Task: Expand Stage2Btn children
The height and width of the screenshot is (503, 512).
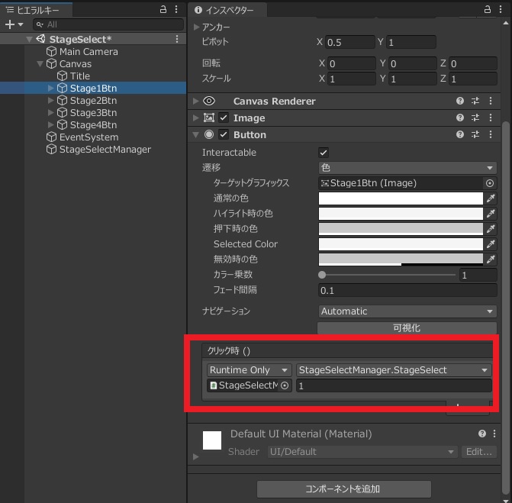Action: tap(50, 100)
